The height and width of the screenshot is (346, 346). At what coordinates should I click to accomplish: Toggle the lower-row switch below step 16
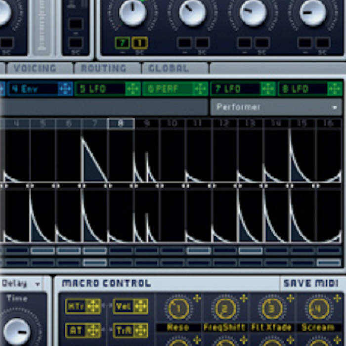click(328, 263)
